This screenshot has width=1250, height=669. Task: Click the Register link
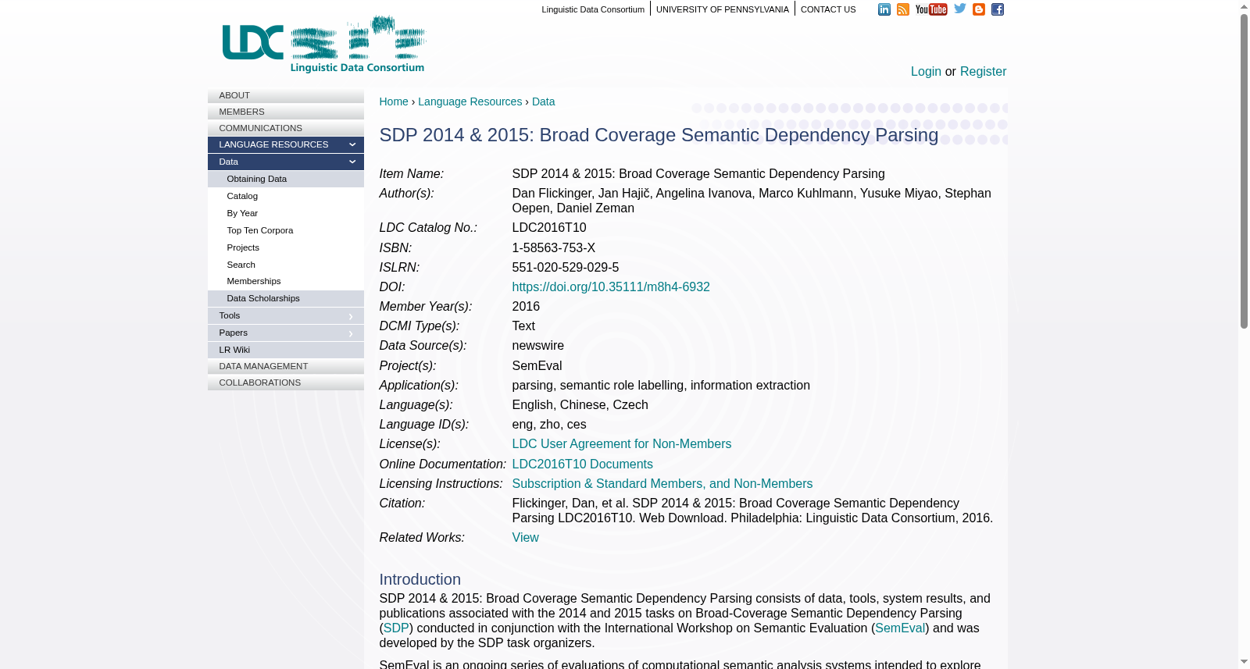pos(983,72)
